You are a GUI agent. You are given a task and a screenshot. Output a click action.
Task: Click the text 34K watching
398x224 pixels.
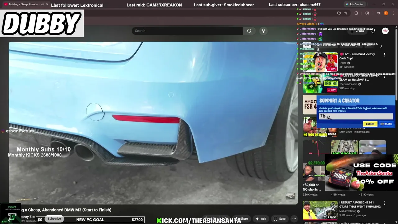click(x=347, y=88)
